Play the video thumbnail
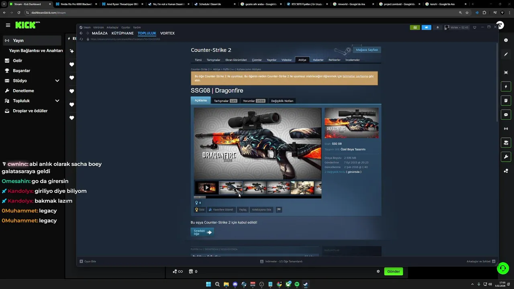Viewport: 514px width, 289px height. click(206, 187)
